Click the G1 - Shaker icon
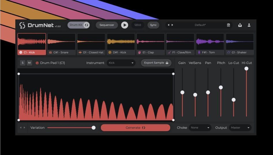 229,52
